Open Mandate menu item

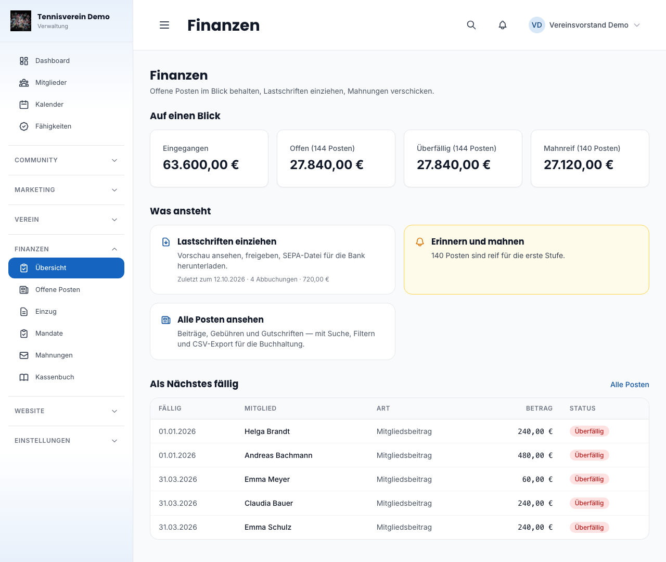[66, 334]
